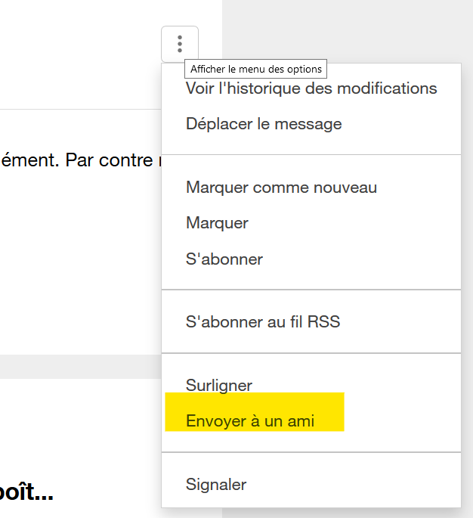Viewport: 473px width, 518px height.
Task: Select S'abonner in the options menu
Action: pyautogui.click(x=224, y=259)
